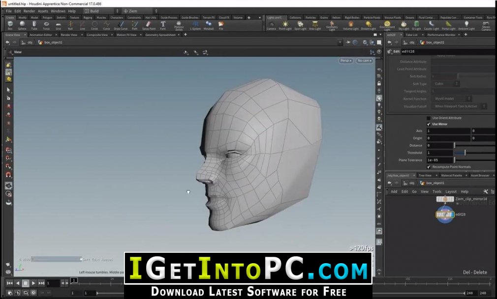Enable Use Orient Attribute checkbox
The image size is (497, 299).
429,118
